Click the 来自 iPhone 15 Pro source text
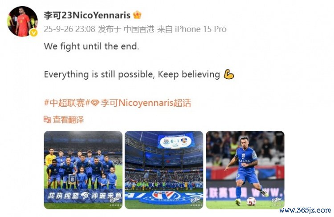The width and height of the screenshot is (334, 217). pos(191,29)
